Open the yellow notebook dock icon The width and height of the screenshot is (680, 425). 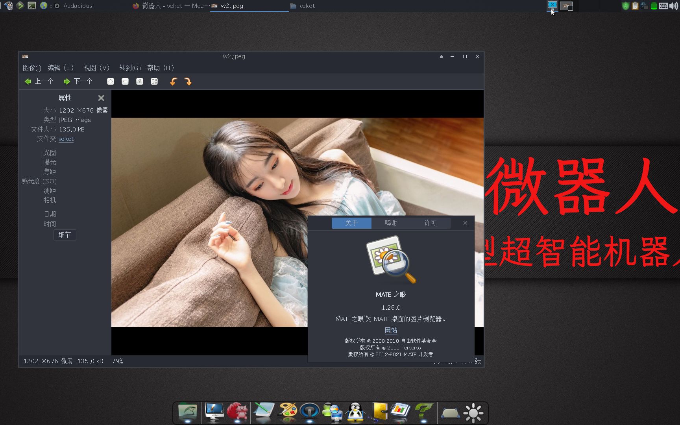[x=379, y=412]
